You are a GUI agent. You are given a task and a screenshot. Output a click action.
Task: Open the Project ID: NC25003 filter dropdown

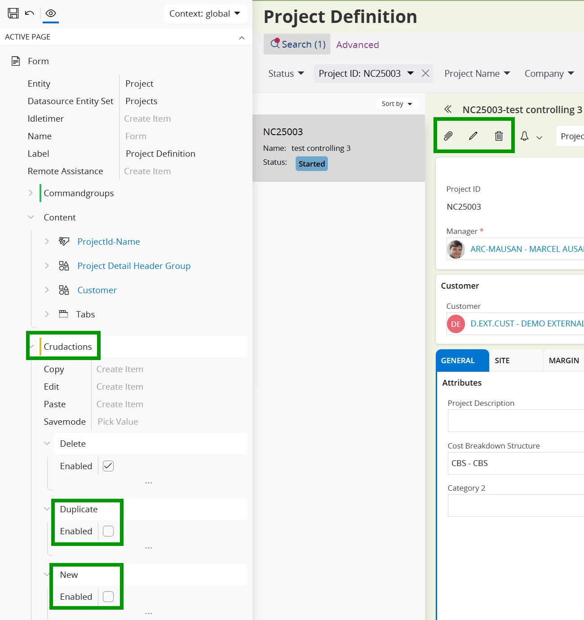click(x=366, y=74)
